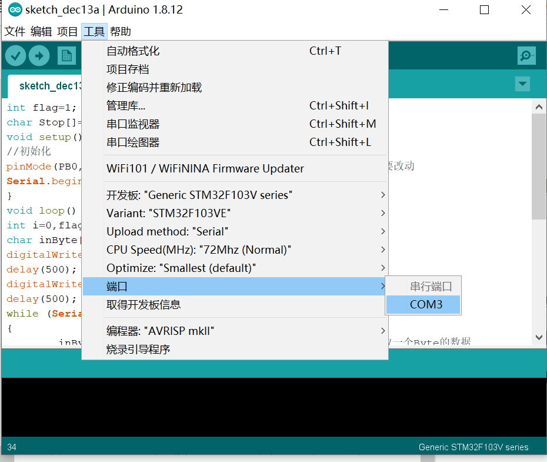
Task: Click the Upload arrow toolbar icon
Action: [39, 56]
